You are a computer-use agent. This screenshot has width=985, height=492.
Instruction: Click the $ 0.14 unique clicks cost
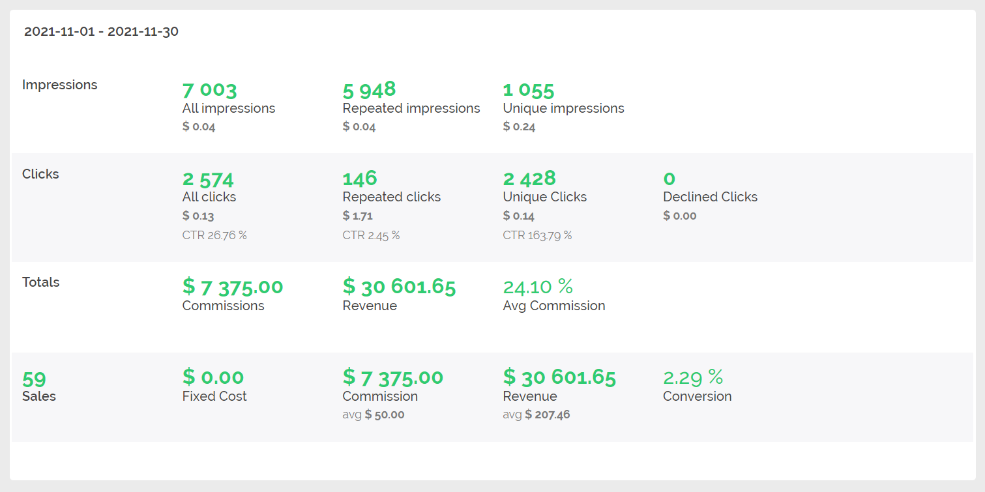pyautogui.click(x=519, y=216)
